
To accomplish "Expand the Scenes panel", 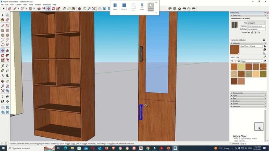I will 248,104.
